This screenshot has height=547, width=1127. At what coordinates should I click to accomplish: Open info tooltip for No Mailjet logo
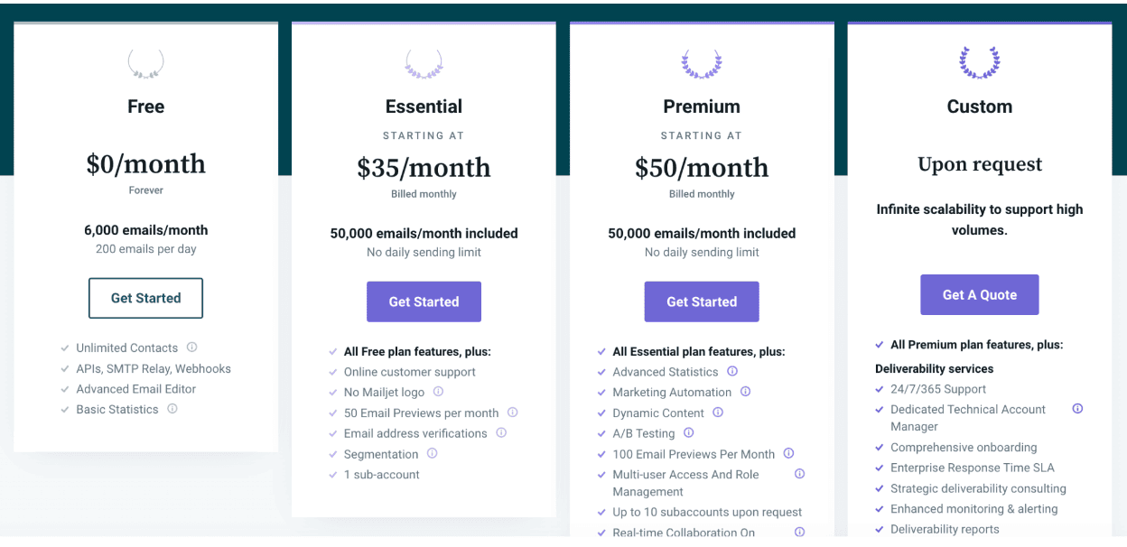click(438, 392)
